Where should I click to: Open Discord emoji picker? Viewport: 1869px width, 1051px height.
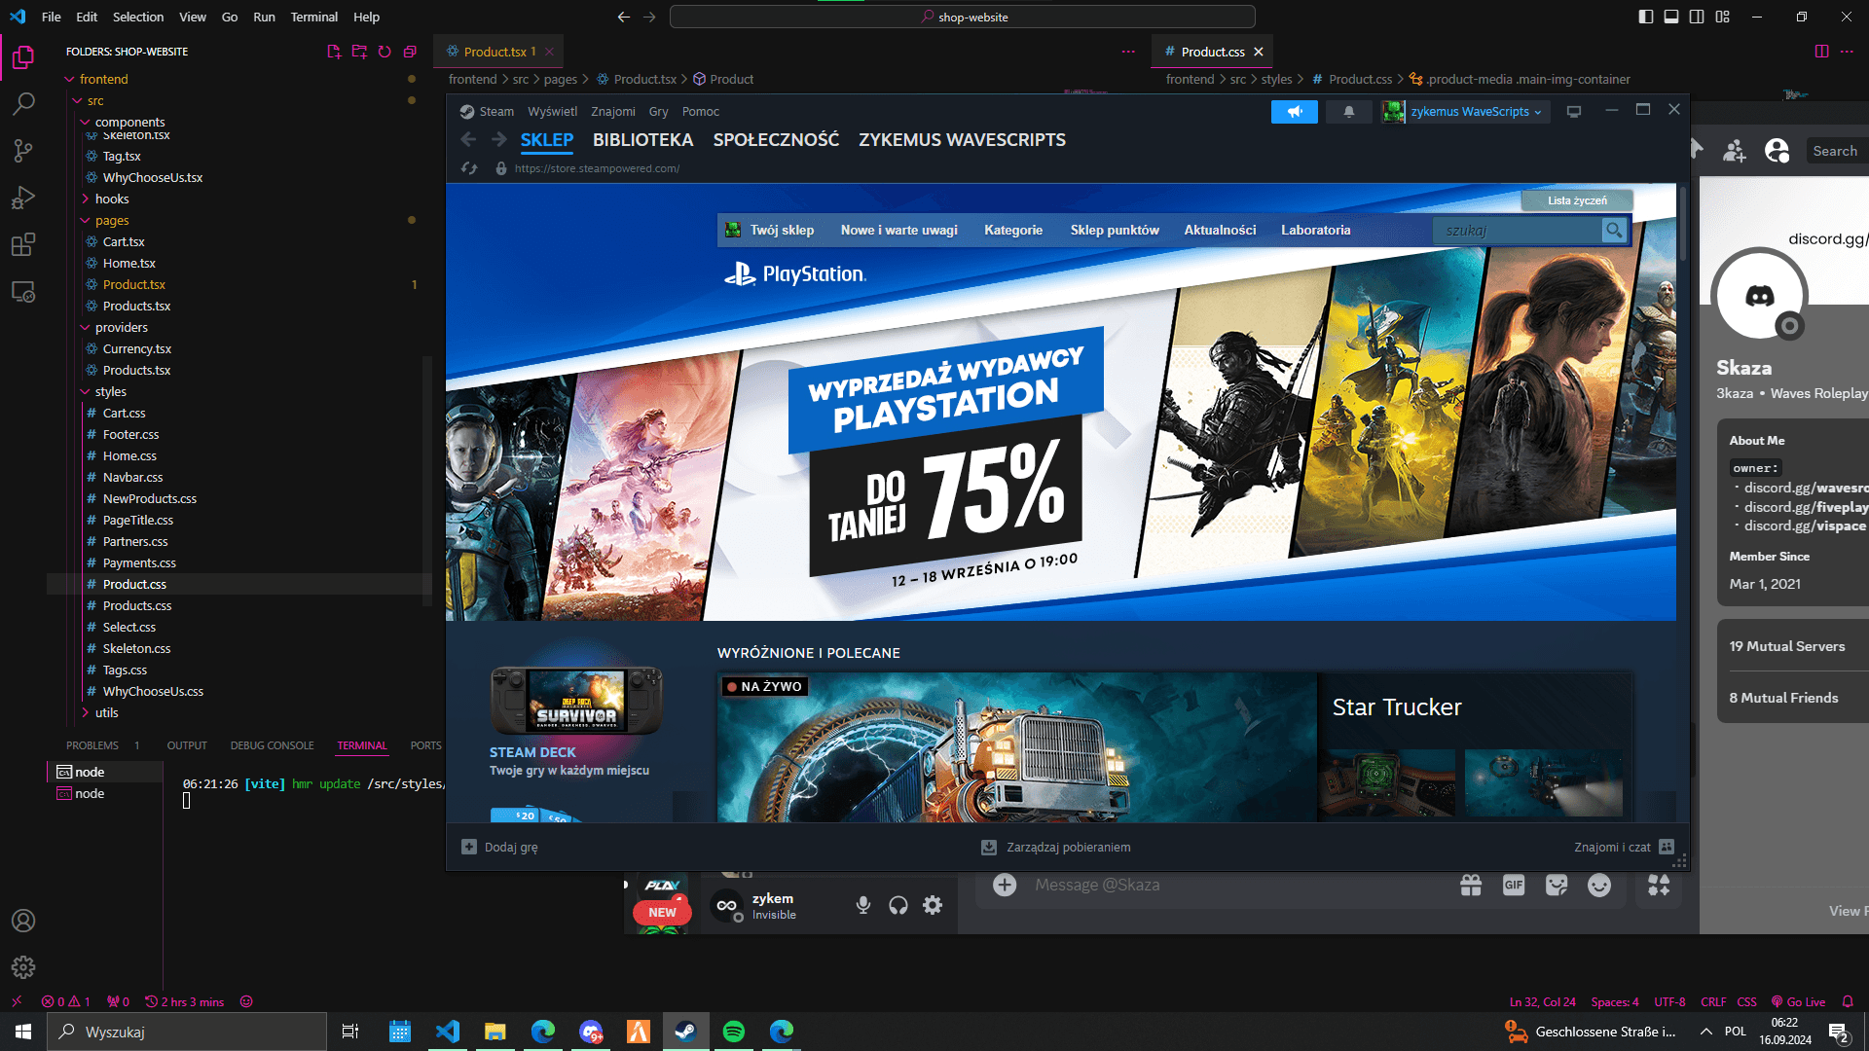(x=1599, y=885)
